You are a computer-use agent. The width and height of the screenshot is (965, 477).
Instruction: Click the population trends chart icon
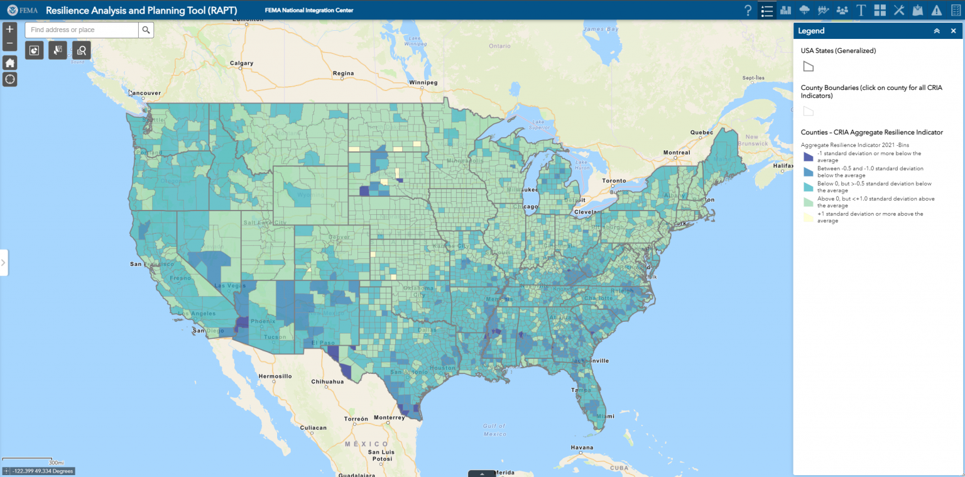(x=823, y=10)
